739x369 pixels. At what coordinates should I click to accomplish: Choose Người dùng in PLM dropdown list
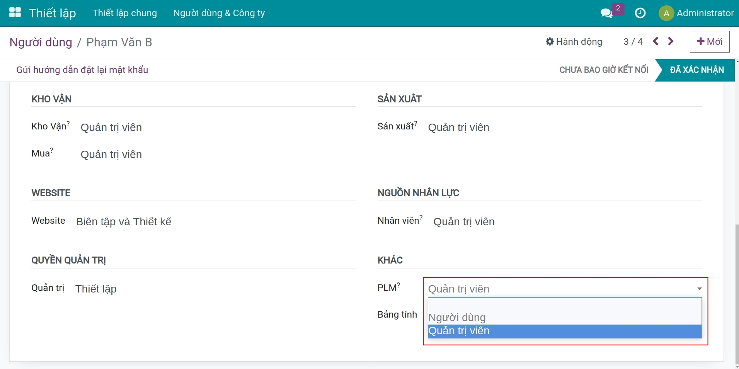(x=565, y=318)
